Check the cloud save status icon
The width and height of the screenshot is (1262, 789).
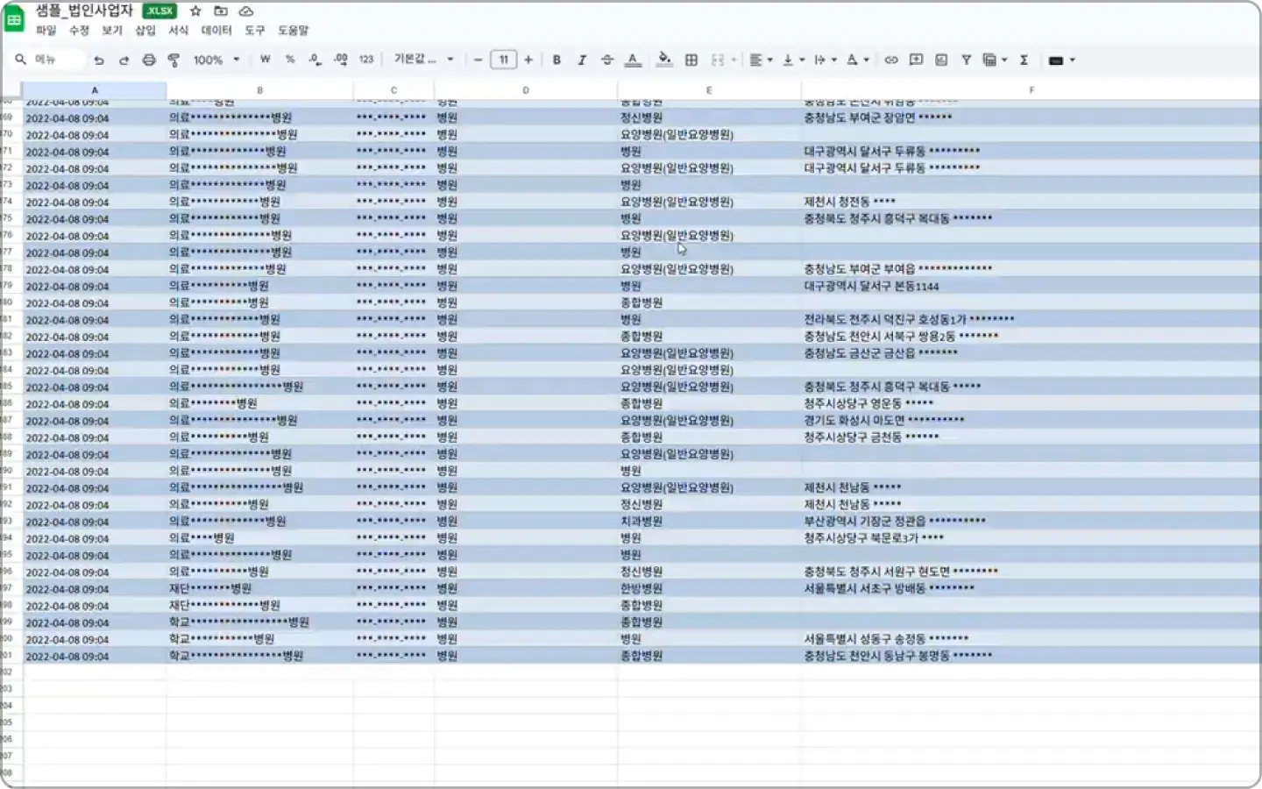point(246,11)
